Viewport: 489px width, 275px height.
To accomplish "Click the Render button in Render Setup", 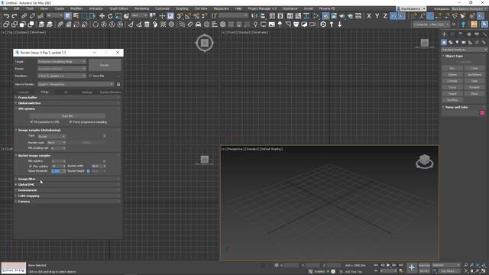I will [105, 65].
